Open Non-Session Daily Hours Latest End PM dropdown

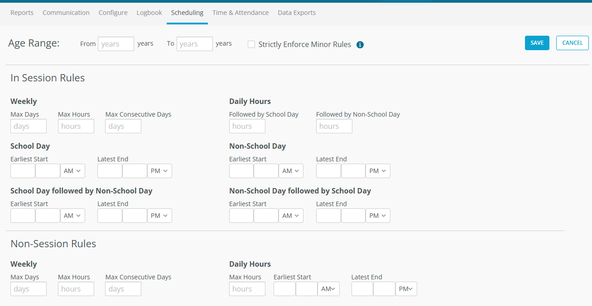(406, 289)
